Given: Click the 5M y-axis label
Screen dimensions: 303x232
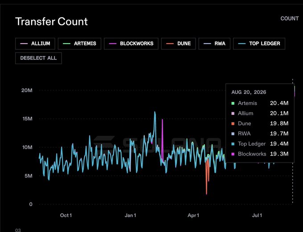Looking at the screenshot, I should [x=29, y=176].
